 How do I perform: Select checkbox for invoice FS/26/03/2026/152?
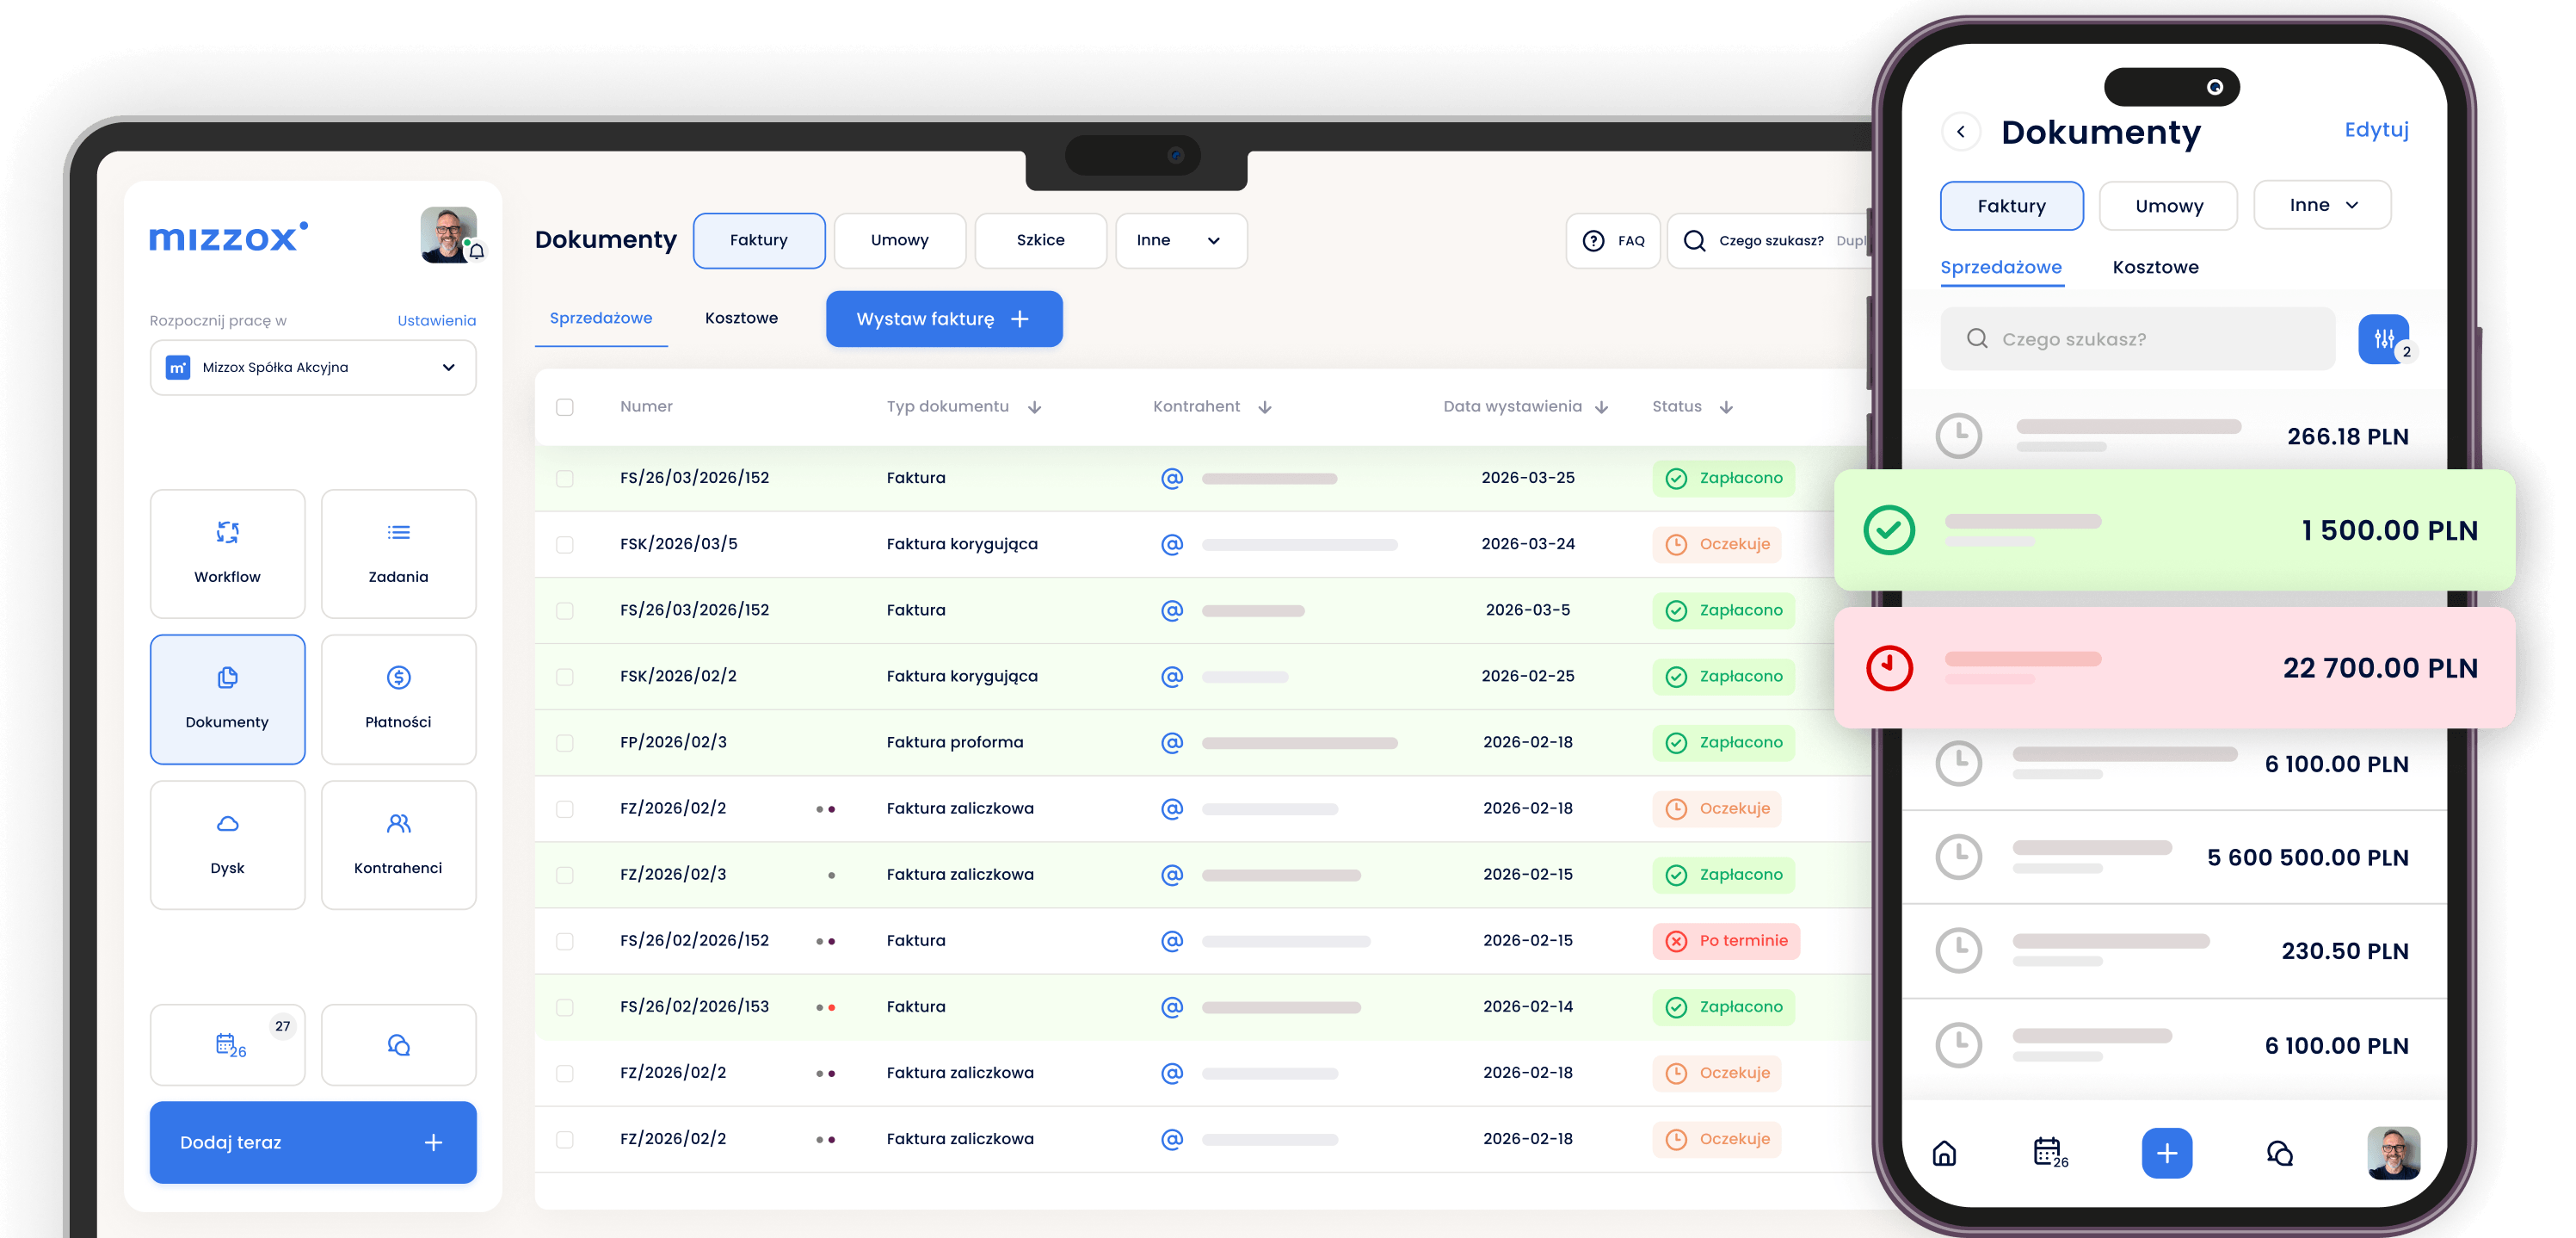(x=565, y=478)
